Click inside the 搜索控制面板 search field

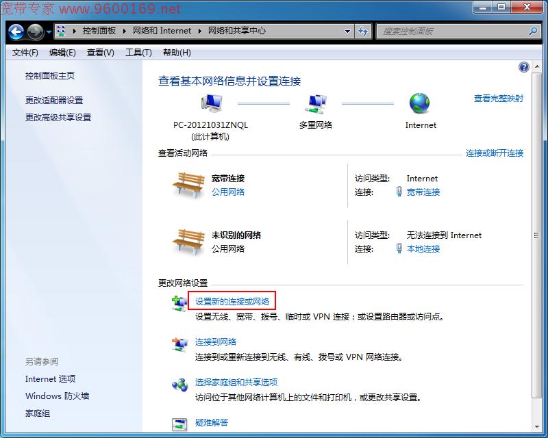445,30
